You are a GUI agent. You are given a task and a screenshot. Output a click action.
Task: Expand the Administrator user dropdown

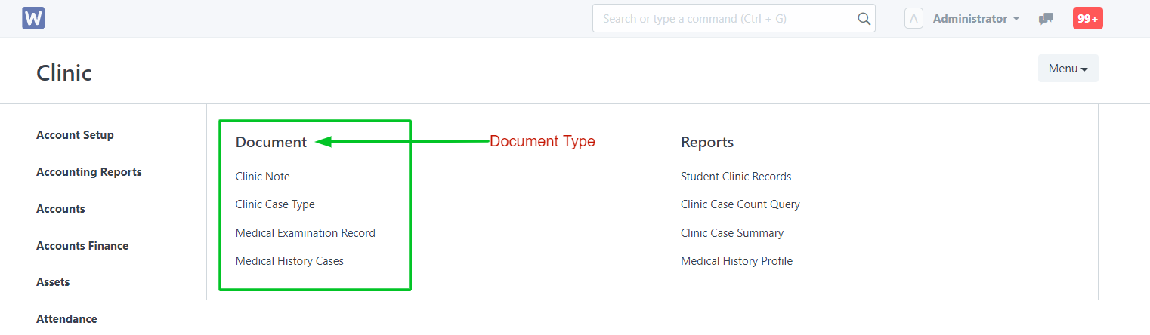click(976, 19)
